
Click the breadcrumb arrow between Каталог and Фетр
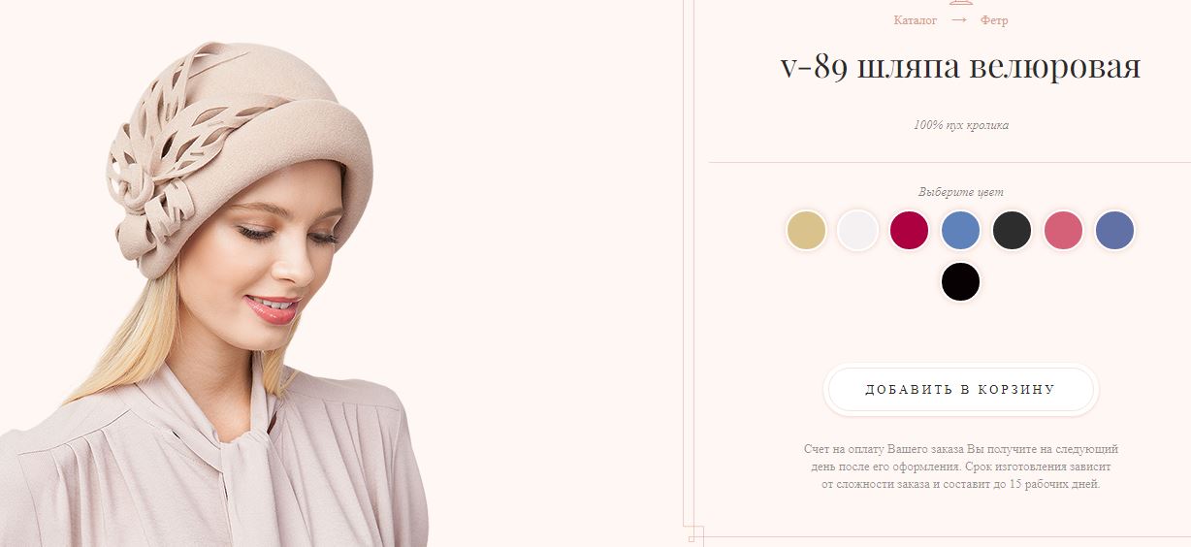tap(959, 19)
